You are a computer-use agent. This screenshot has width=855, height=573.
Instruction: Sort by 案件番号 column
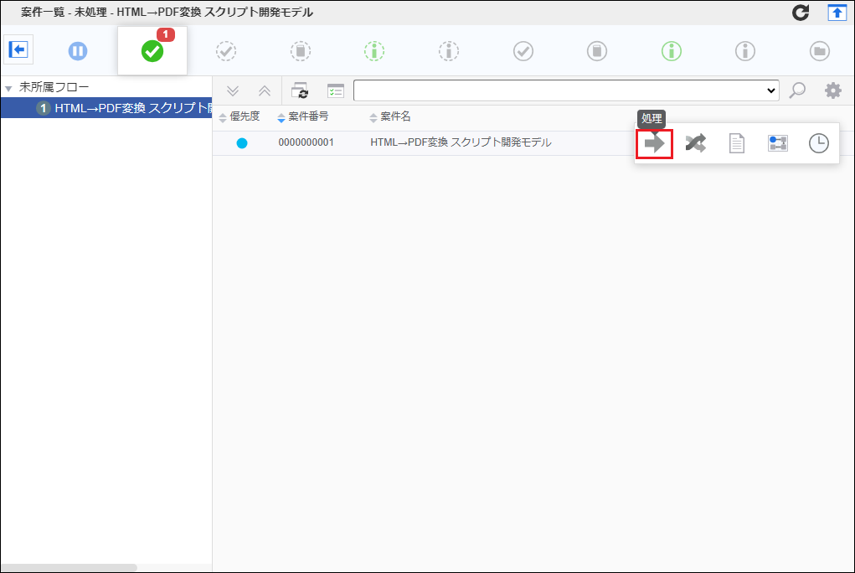[302, 116]
